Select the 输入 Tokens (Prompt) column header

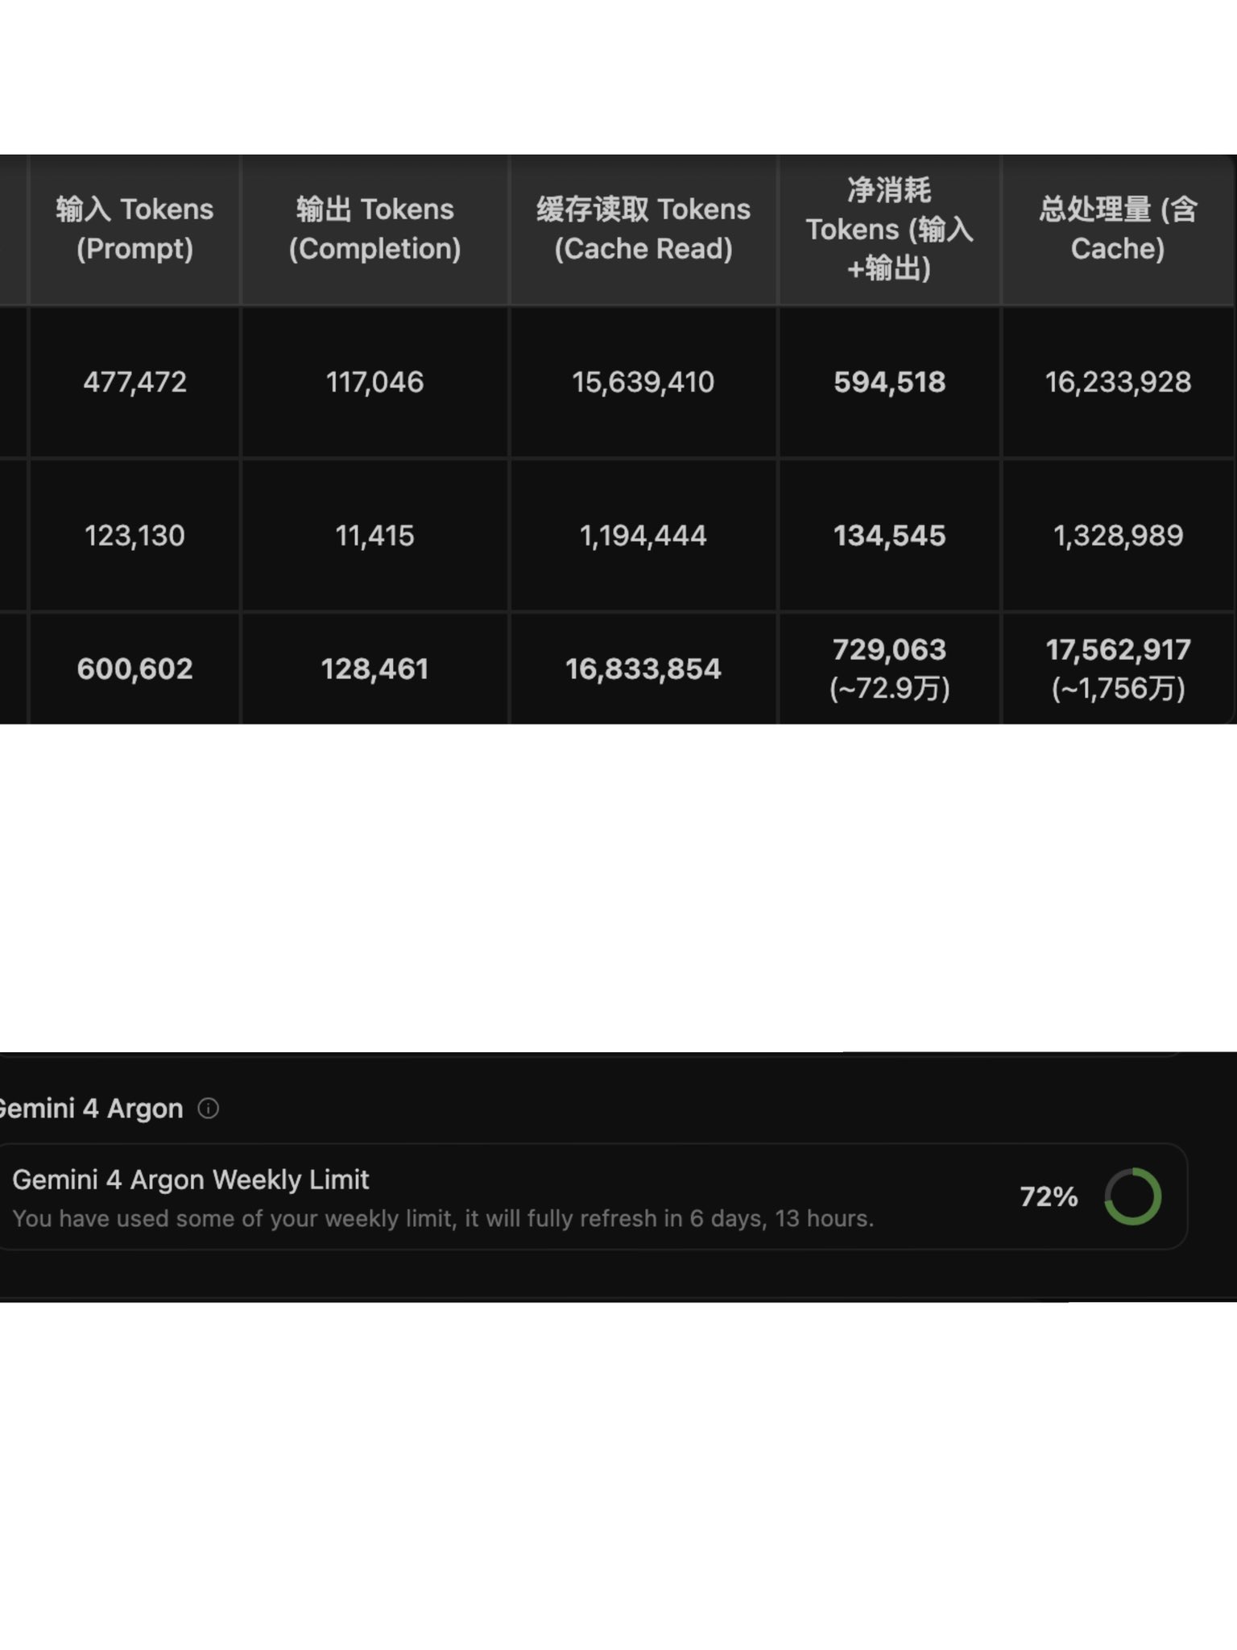pos(134,230)
